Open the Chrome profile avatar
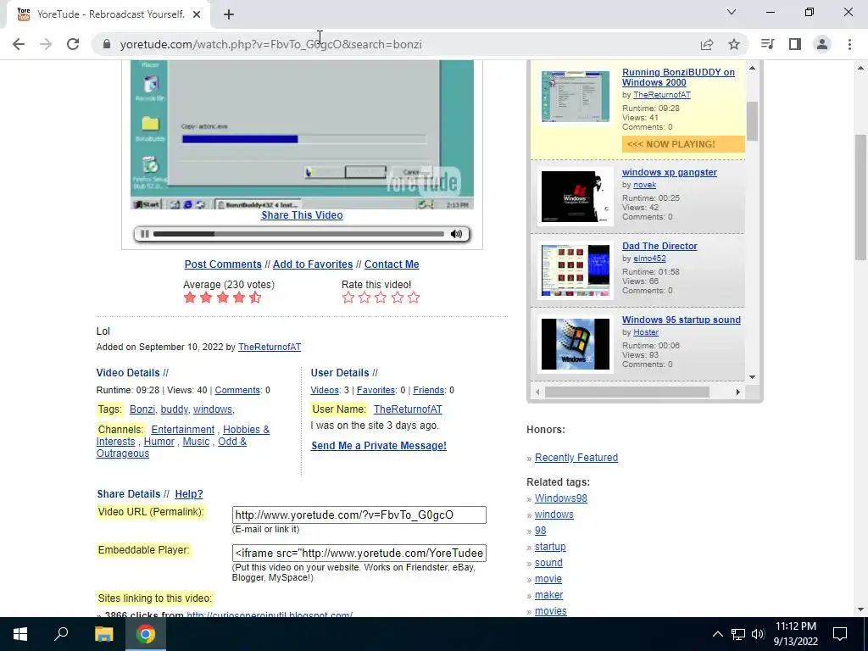Viewport: 868px width, 651px height. click(822, 44)
